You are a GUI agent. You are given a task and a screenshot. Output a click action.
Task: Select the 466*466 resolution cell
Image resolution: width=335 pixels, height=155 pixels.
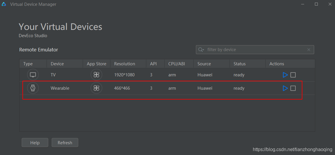122,88
